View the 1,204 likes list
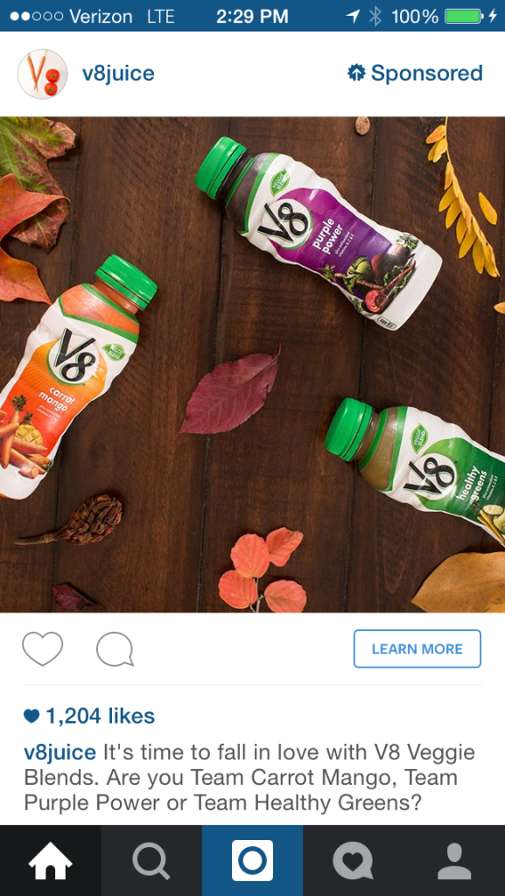The image size is (505, 896). [100, 716]
